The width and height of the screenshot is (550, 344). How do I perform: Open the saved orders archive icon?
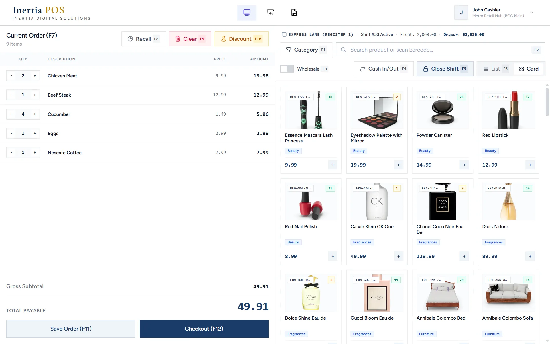(270, 13)
